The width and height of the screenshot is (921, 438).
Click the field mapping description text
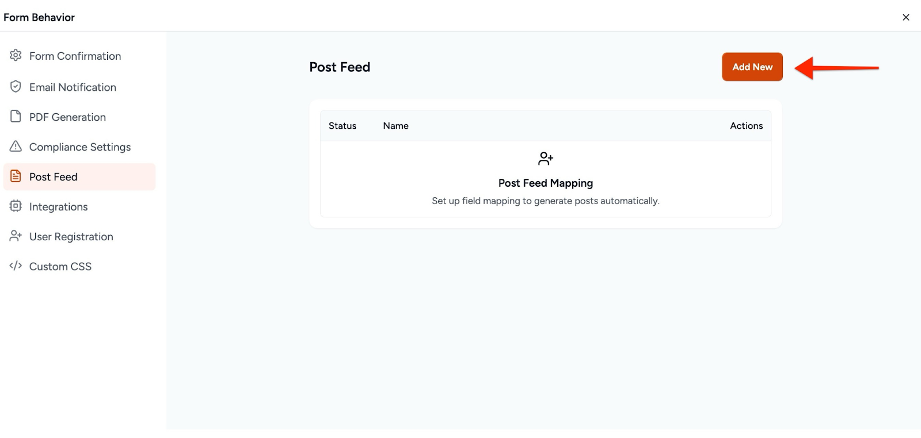click(545, 201)
